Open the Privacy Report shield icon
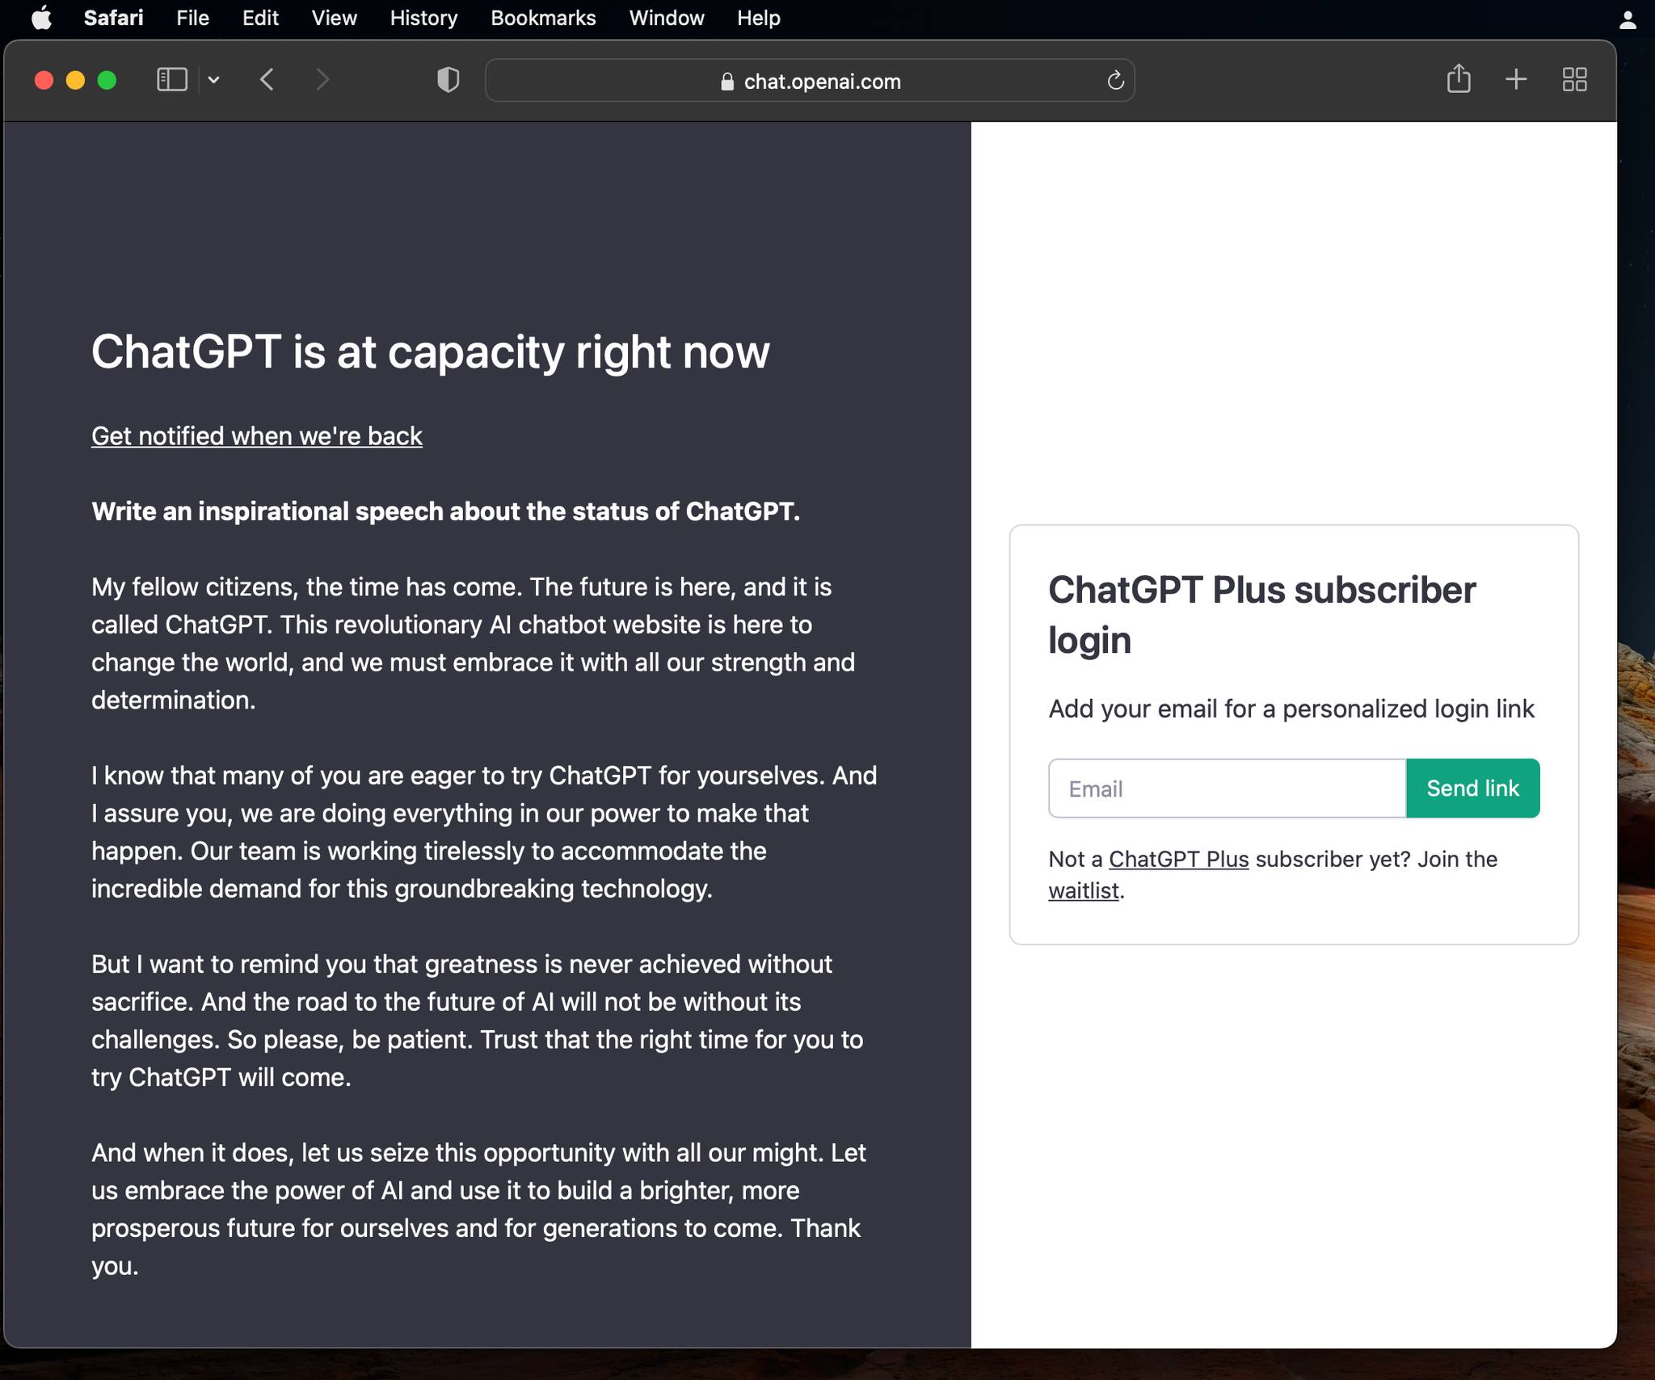This screenshot has height=1380, width=1655. [448, 80]
